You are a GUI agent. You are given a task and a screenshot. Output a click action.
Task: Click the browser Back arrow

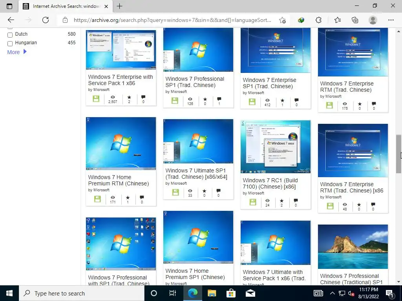[11, 20]
